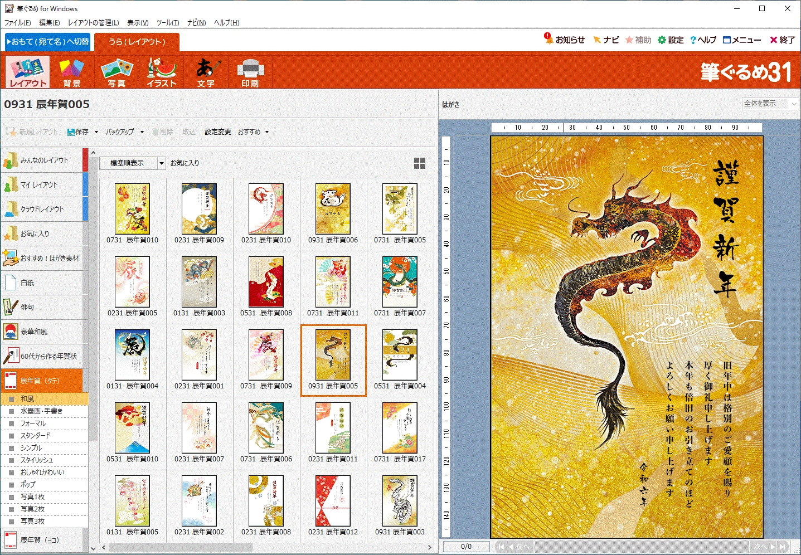Select 辰年賀（タテ）category
The width and height of the screenshot is (801, 555).
pos(44,381)
